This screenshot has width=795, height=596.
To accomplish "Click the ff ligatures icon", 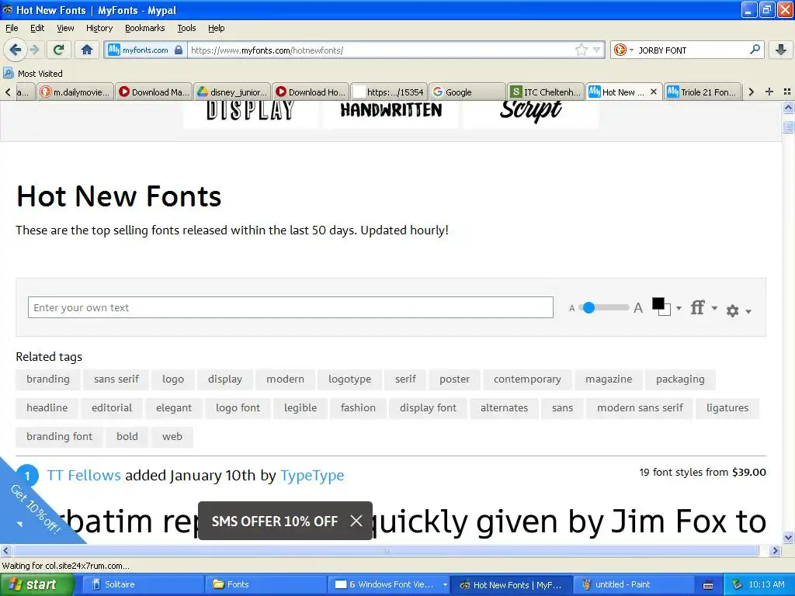I will pos(698,307).
